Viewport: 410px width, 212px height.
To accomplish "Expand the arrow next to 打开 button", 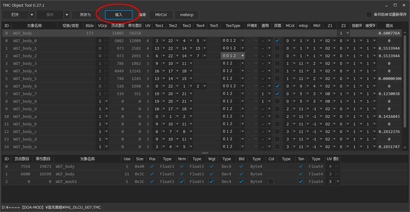I will click(x=32, y=15).
